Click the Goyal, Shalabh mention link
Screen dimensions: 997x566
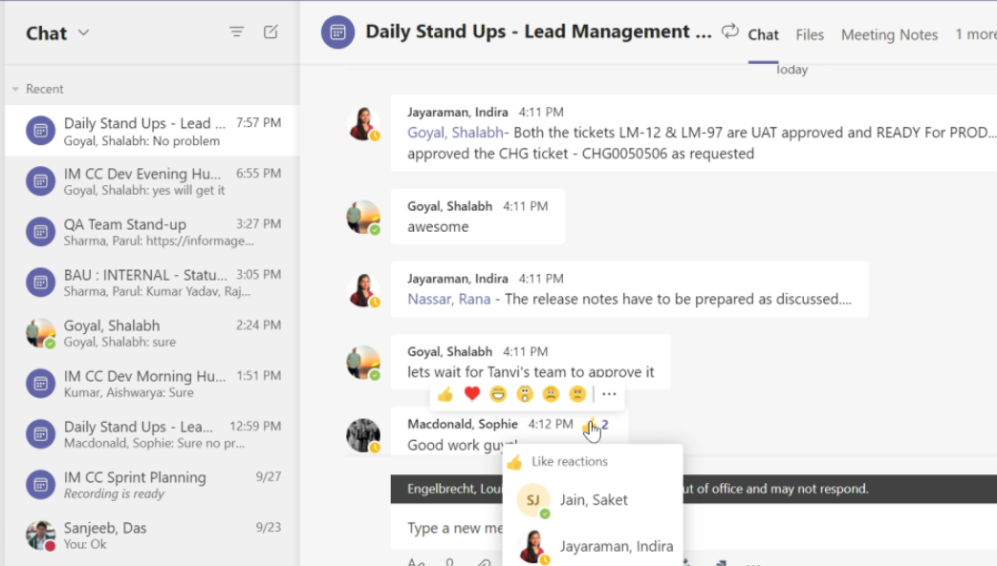455,132
